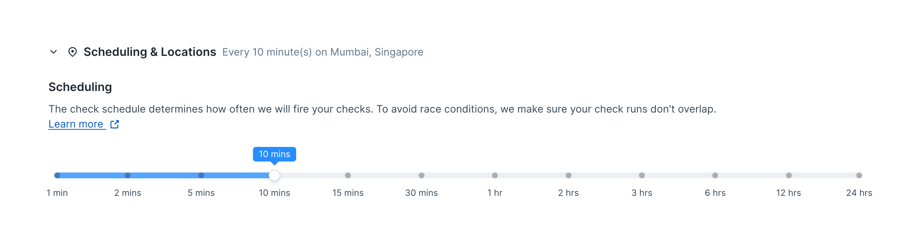Click the blue 10 mins tooltip

click(x=274, y=154)
